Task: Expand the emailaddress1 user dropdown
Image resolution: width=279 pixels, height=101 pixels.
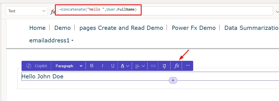Action: tap(51, 40)
